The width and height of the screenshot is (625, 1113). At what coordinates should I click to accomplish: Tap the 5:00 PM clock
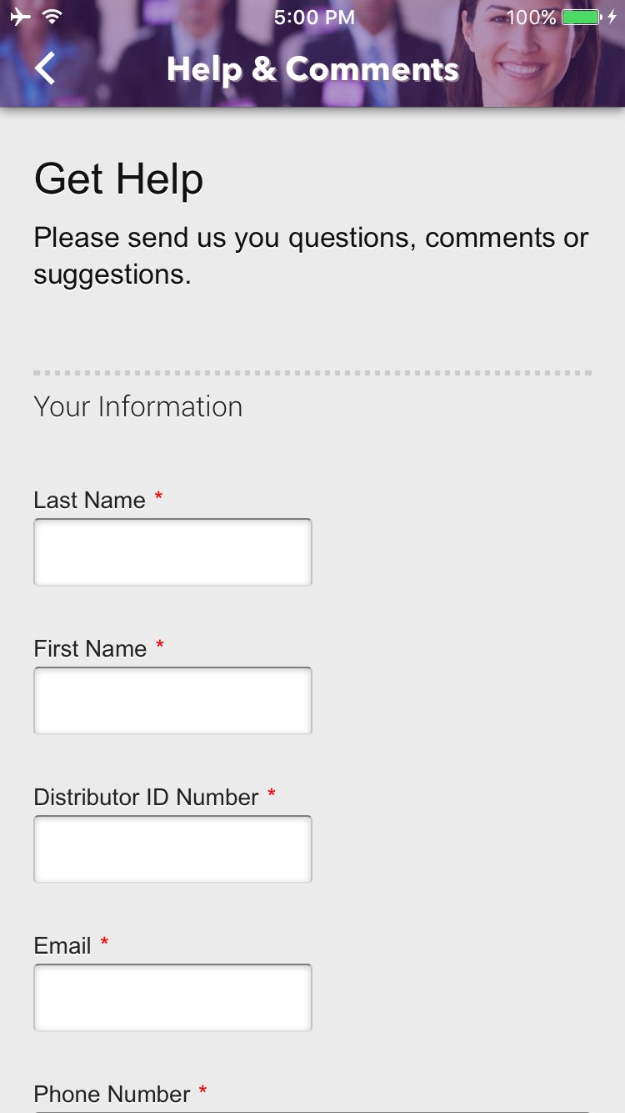pos(314,17)
